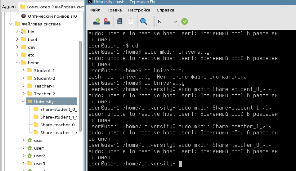Collapse the home folder
The width and height of the screenshot is (296, 171).
pyautogui.click(x=17, y=63)
